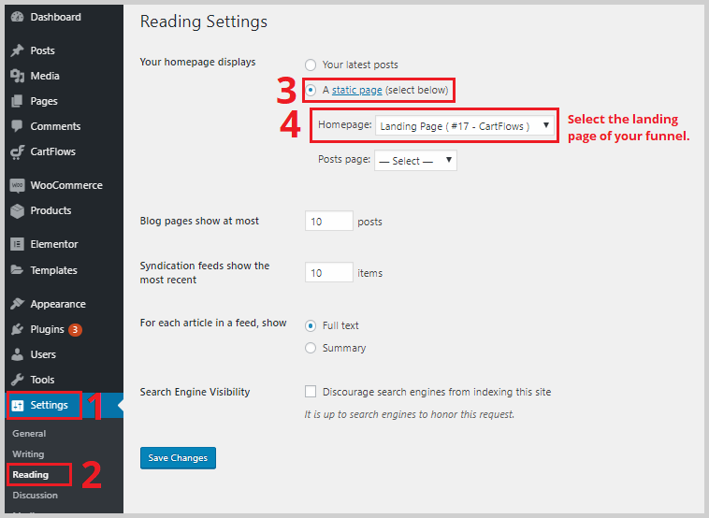Click the Posts pushpin icon

(17, 50)
